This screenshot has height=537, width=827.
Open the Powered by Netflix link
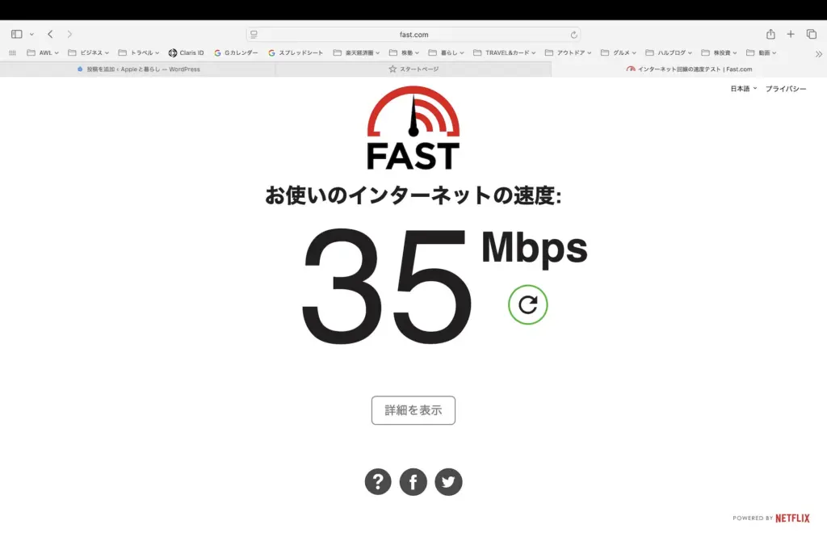[x=771, y=518]
